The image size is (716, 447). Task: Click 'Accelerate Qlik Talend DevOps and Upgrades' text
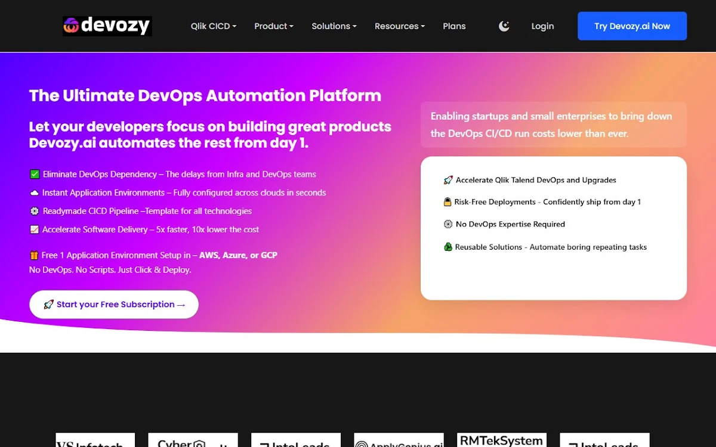coord(536,180)
